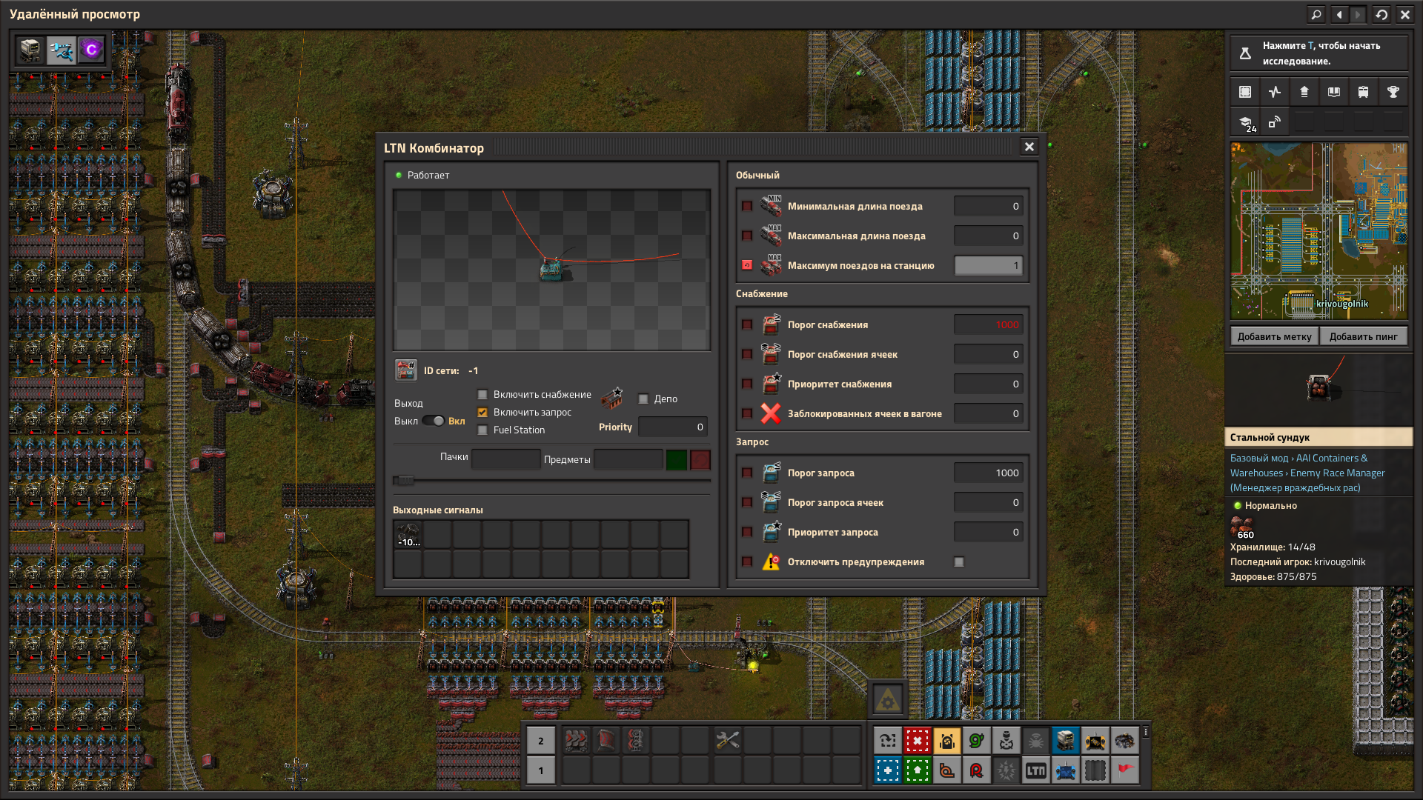Screen dimensions: 1423x800
Task: Click the combinator preview image
Action: click(551, 270)
